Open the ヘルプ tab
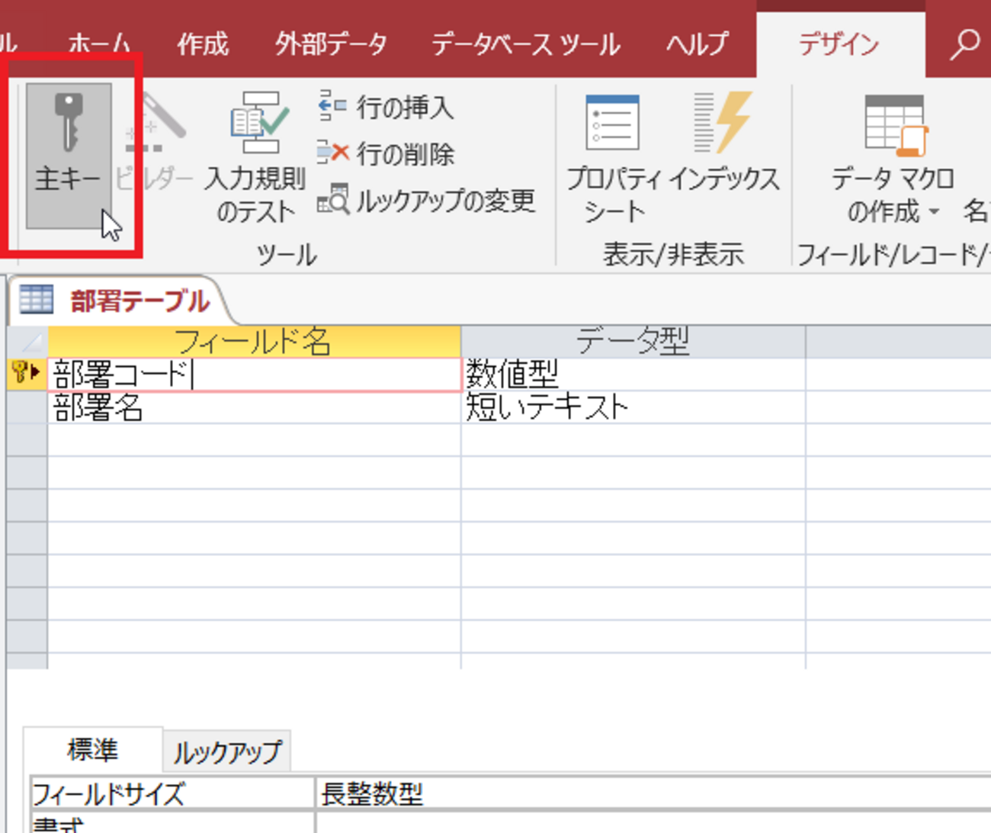 698,44
